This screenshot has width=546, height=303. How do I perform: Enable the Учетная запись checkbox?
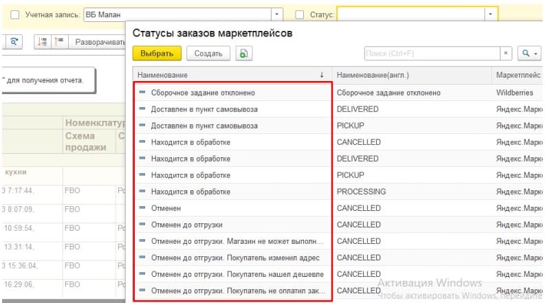tap(14, 14)
